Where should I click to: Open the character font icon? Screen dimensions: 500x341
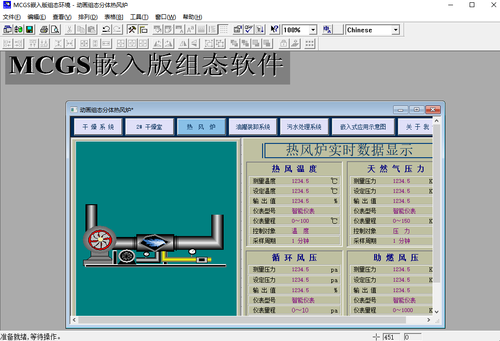190,29
